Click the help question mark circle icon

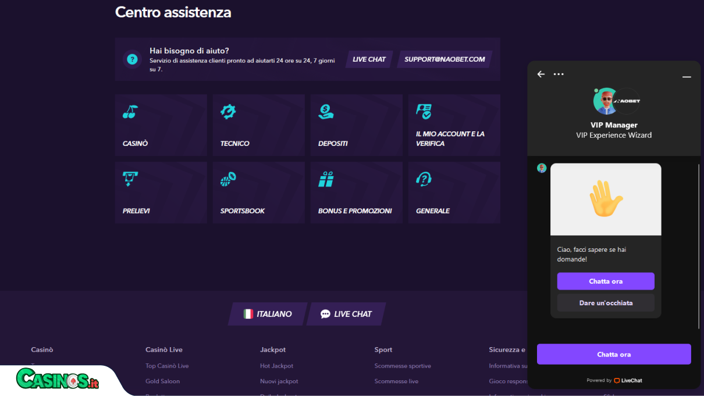(132, 59)
